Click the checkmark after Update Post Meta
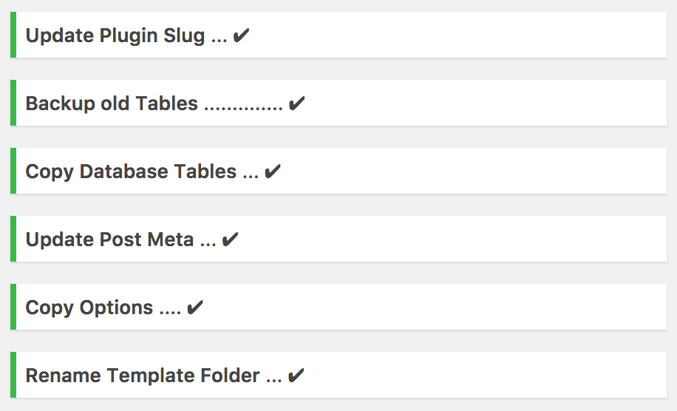The height and width of the screenshot is (411, 677). tap(230, 240)
